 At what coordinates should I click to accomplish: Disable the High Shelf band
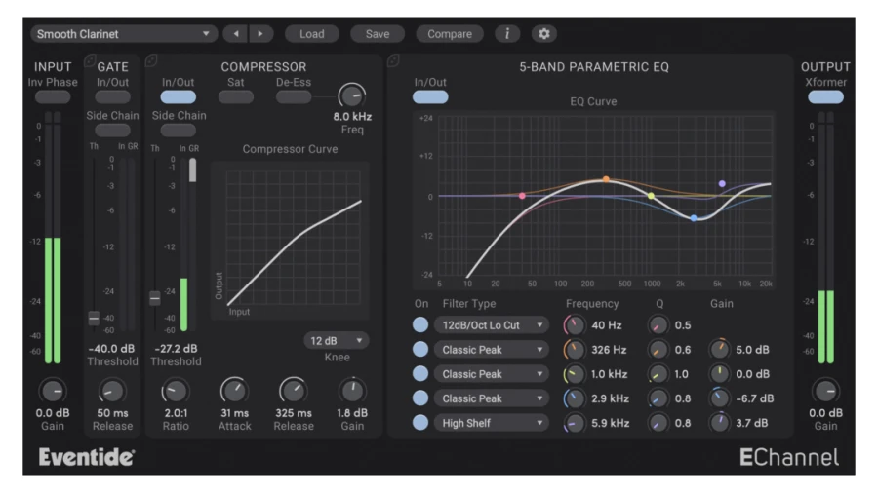pos(420,423)
